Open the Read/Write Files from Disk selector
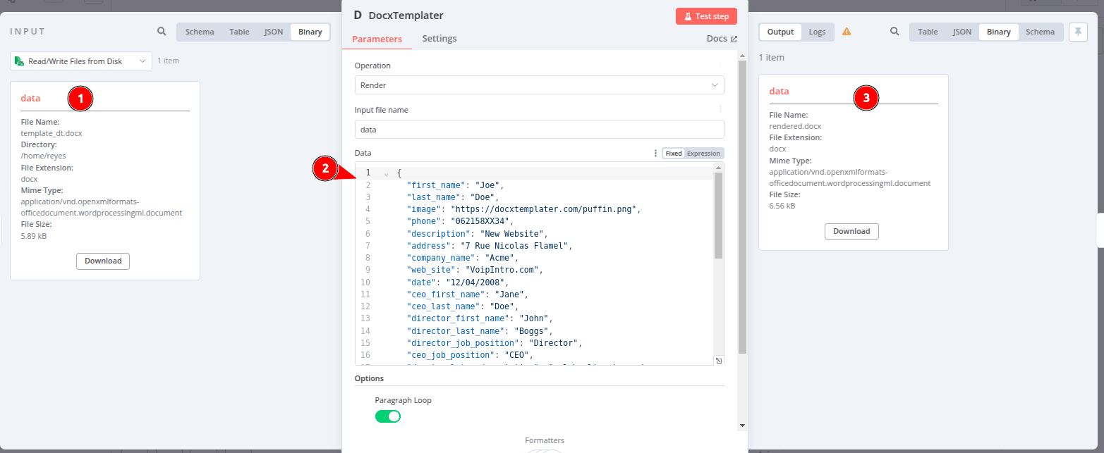The image size is (1104, 453). [80, 61]
